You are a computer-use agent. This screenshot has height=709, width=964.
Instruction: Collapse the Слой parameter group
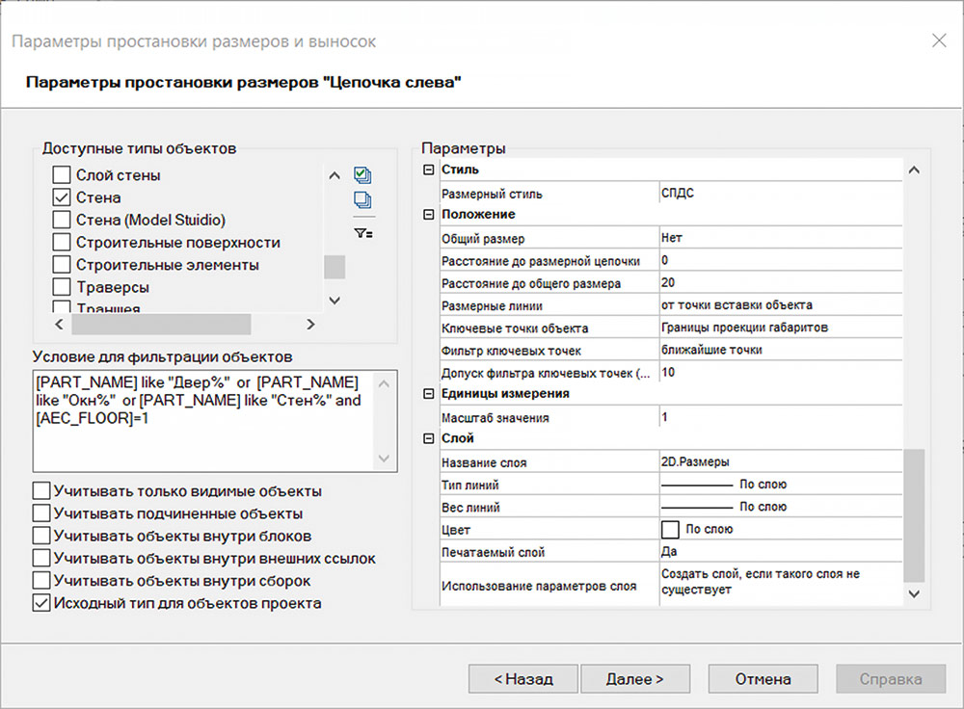pos(429,439)
